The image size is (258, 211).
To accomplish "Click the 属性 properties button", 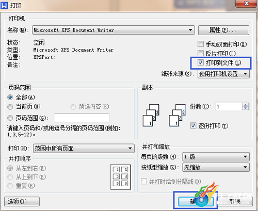I will pos(223,30).
